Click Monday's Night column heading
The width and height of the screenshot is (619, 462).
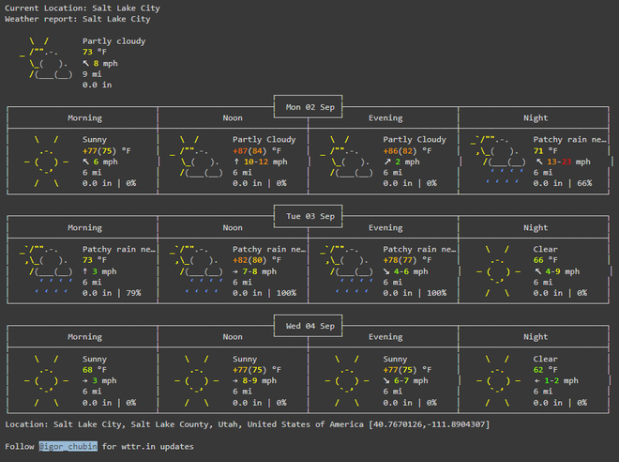tap(536, 117)
